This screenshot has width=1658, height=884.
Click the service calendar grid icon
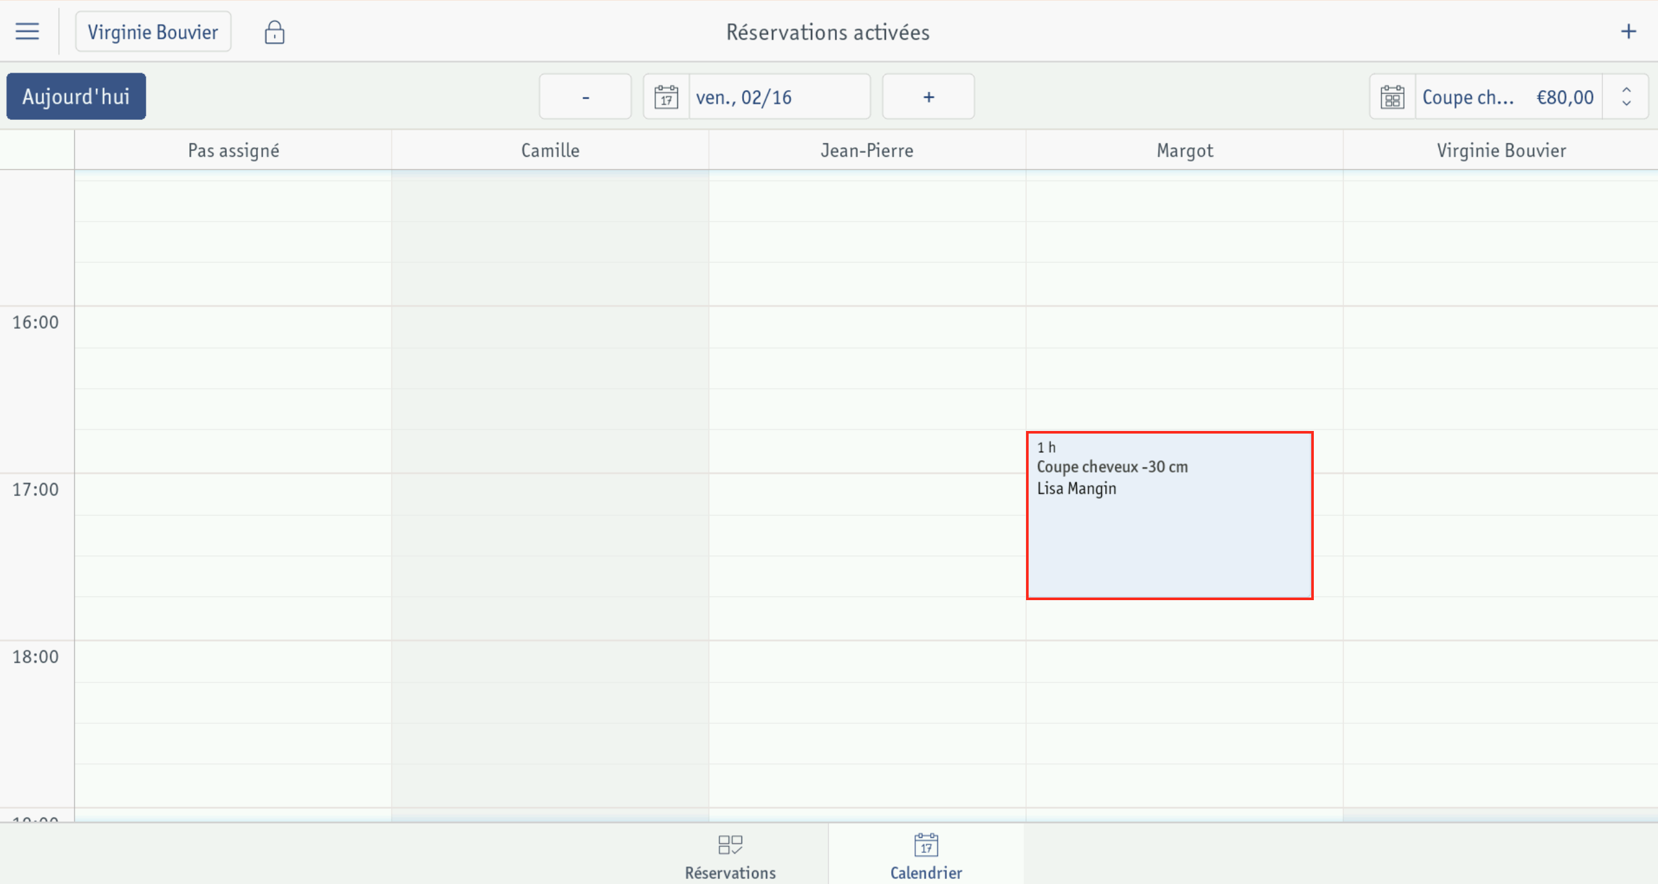click(x=1392, y=97)
